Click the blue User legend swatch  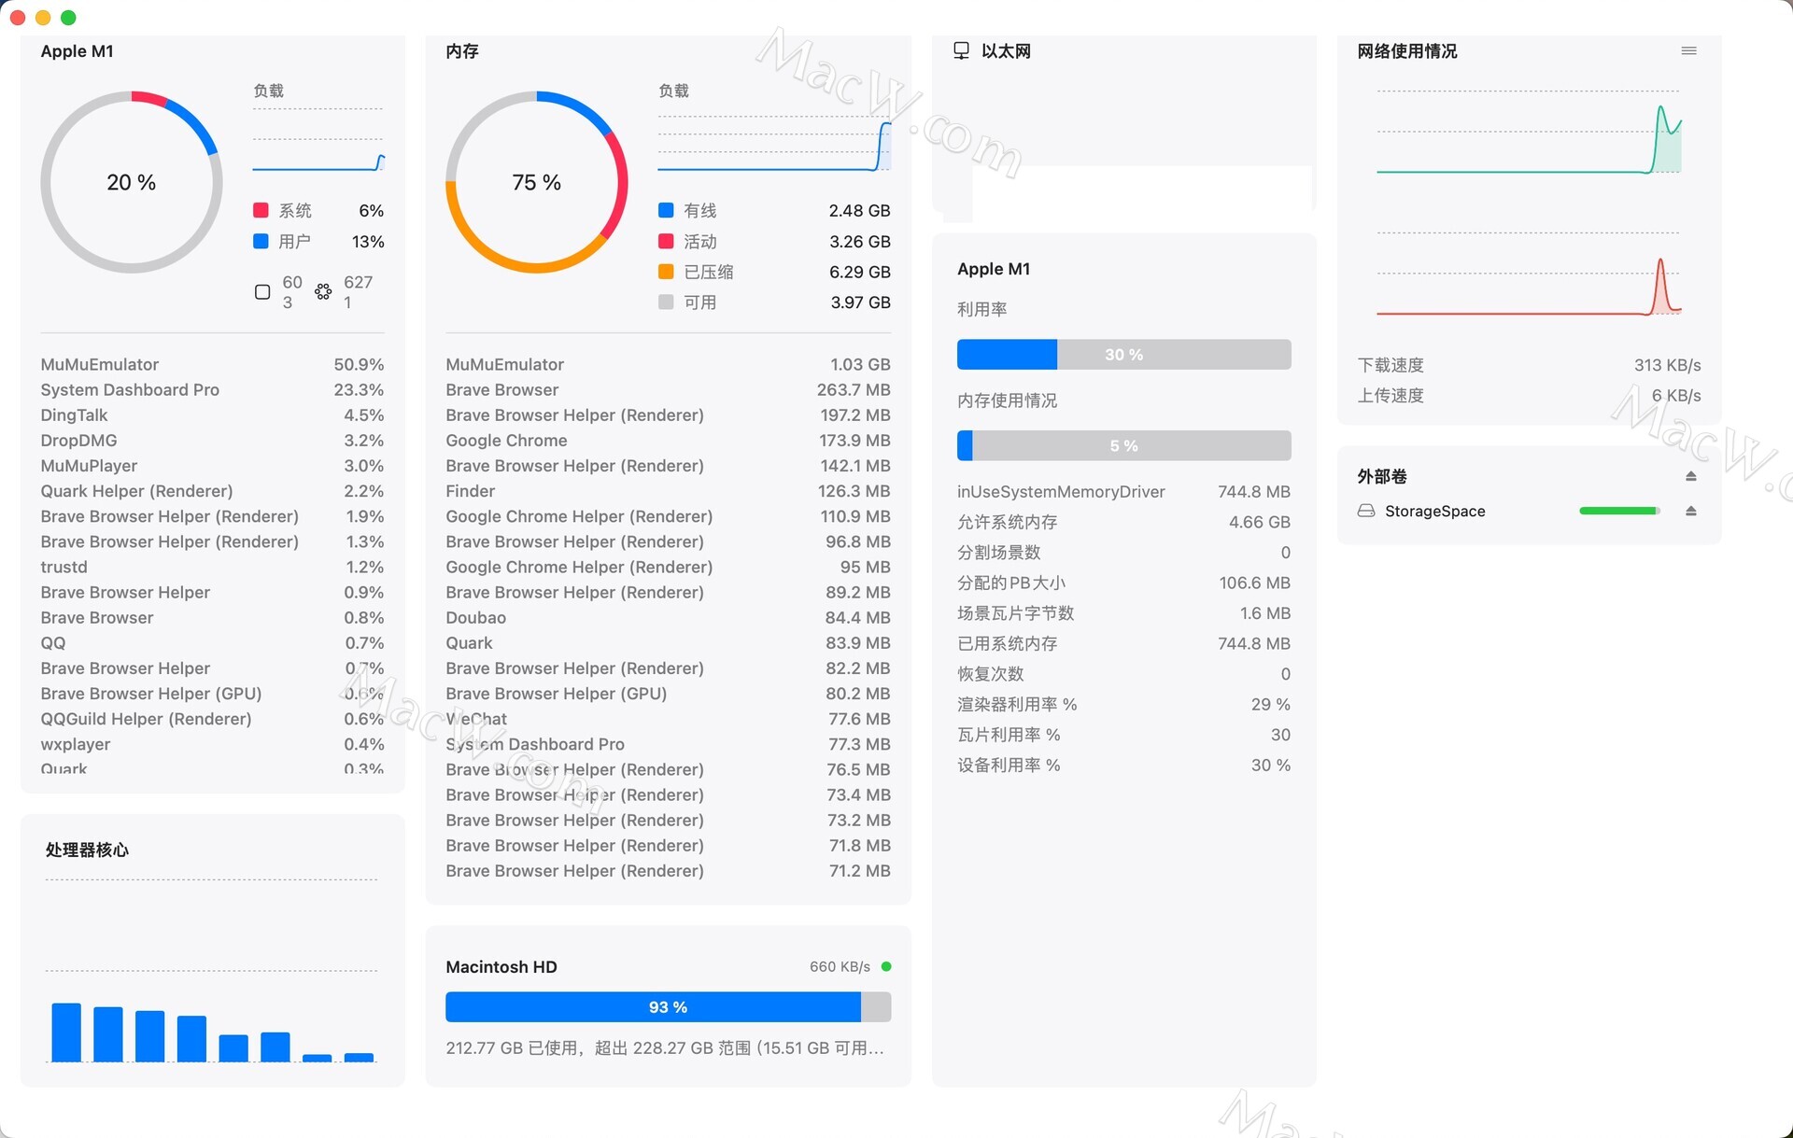(261, 241)
